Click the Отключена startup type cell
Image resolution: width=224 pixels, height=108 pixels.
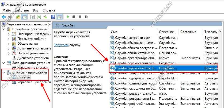pos(211,48)
